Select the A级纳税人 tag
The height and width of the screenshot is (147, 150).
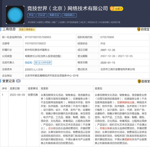[x=69, y=15]
